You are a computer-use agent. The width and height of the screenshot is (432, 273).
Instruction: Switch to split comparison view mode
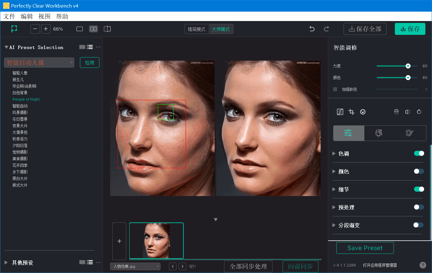pos(93,29)
